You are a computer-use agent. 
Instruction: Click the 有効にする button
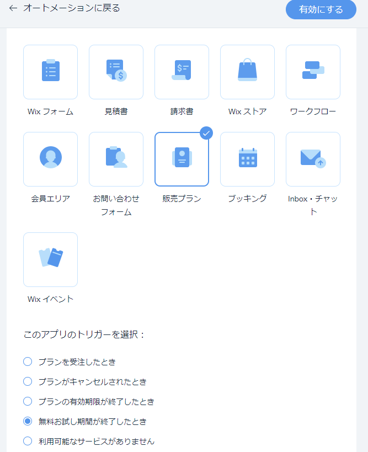click(x=321, y=9)
